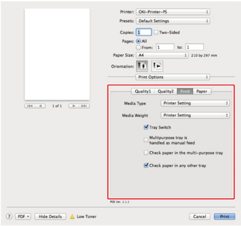Uncheck Check paper in any other tray
Screen dimensions: 241x226
point(146,165)
